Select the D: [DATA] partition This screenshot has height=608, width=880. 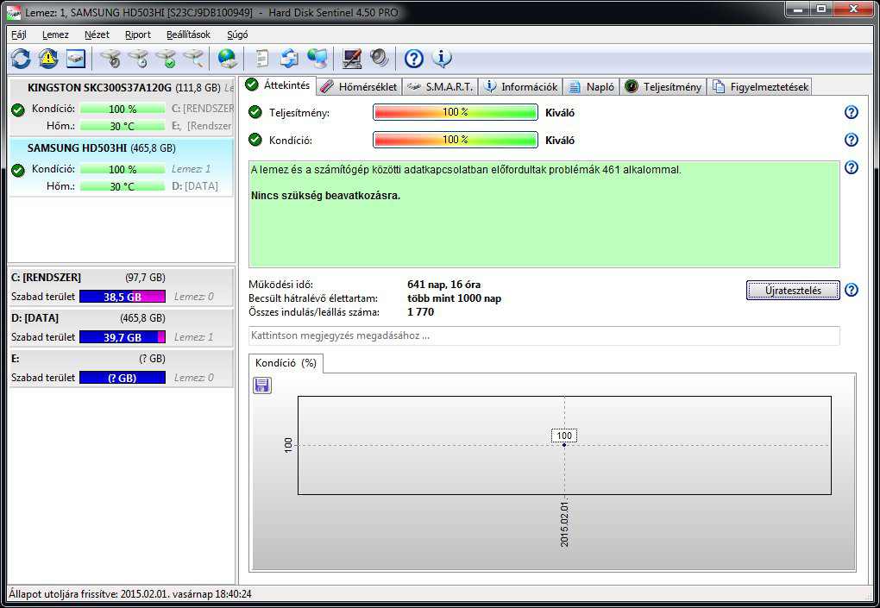tap(121, 327)
